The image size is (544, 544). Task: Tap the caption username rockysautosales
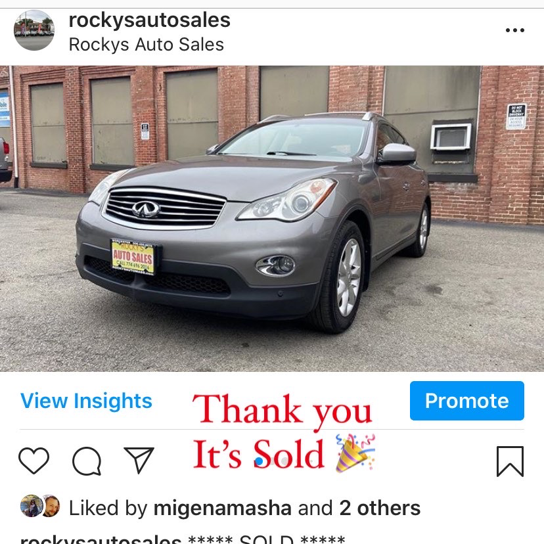(x=101, y=539)
